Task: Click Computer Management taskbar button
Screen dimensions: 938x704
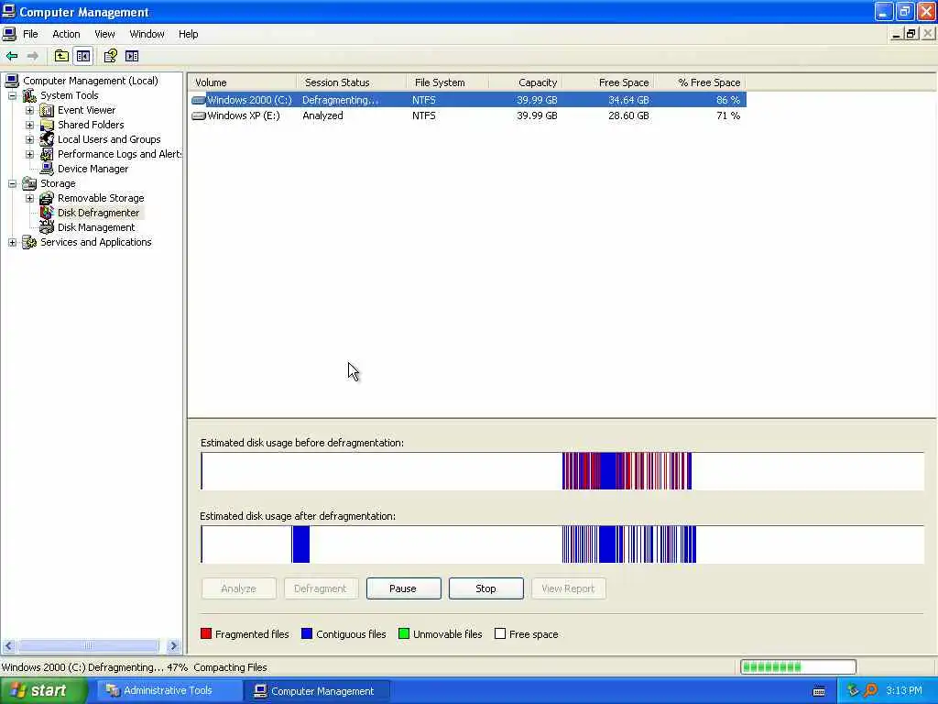Action: 317,691
